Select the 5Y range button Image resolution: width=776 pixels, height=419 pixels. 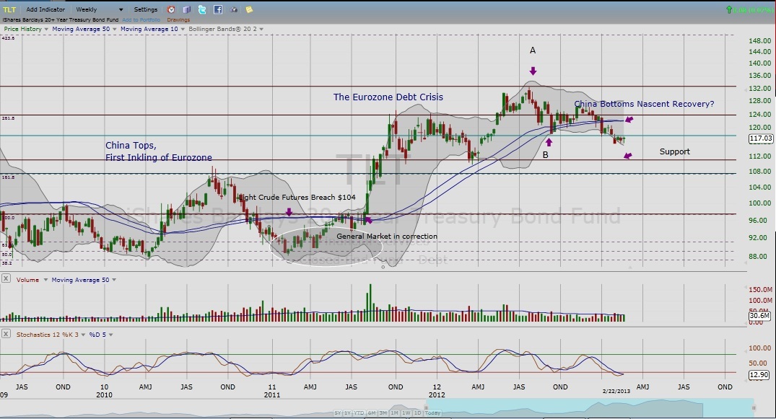337,413
